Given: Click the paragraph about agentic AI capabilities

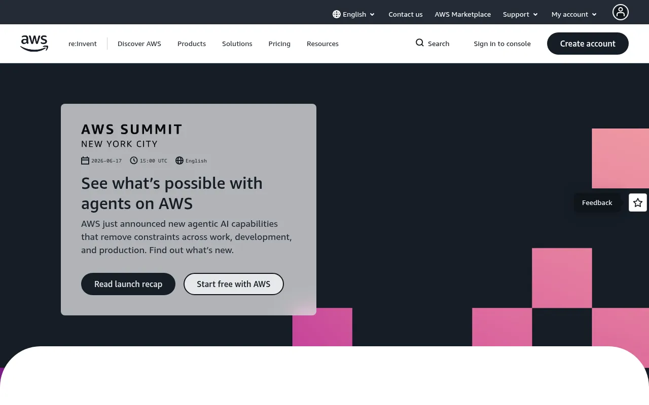Looking at the screenshot, I should 187,236.
